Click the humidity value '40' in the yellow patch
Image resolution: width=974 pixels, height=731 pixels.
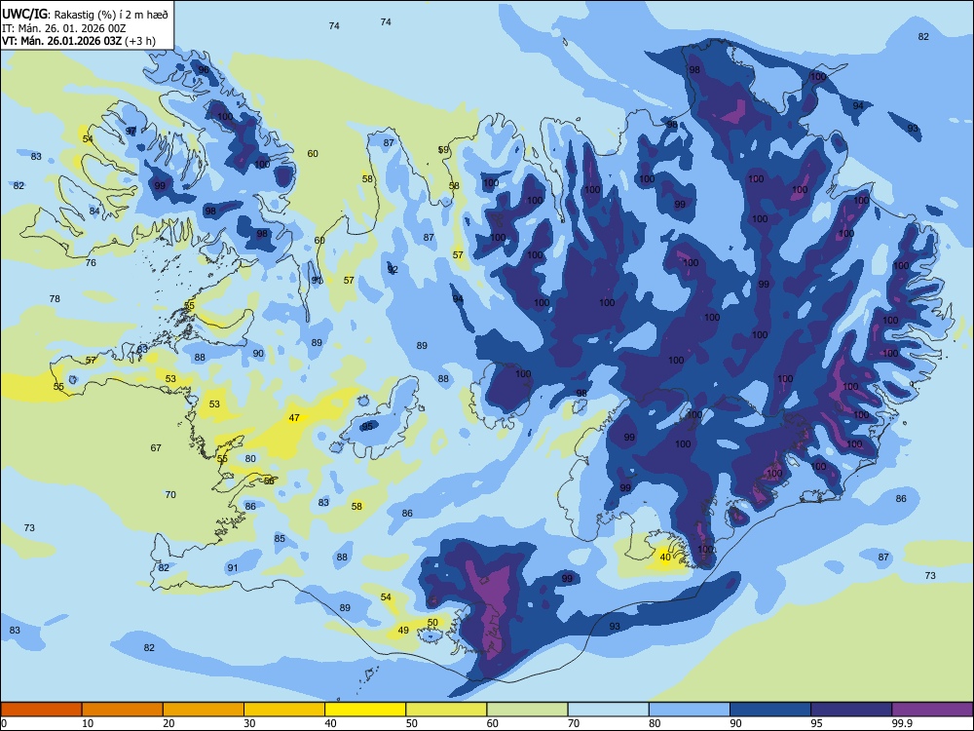665,557
